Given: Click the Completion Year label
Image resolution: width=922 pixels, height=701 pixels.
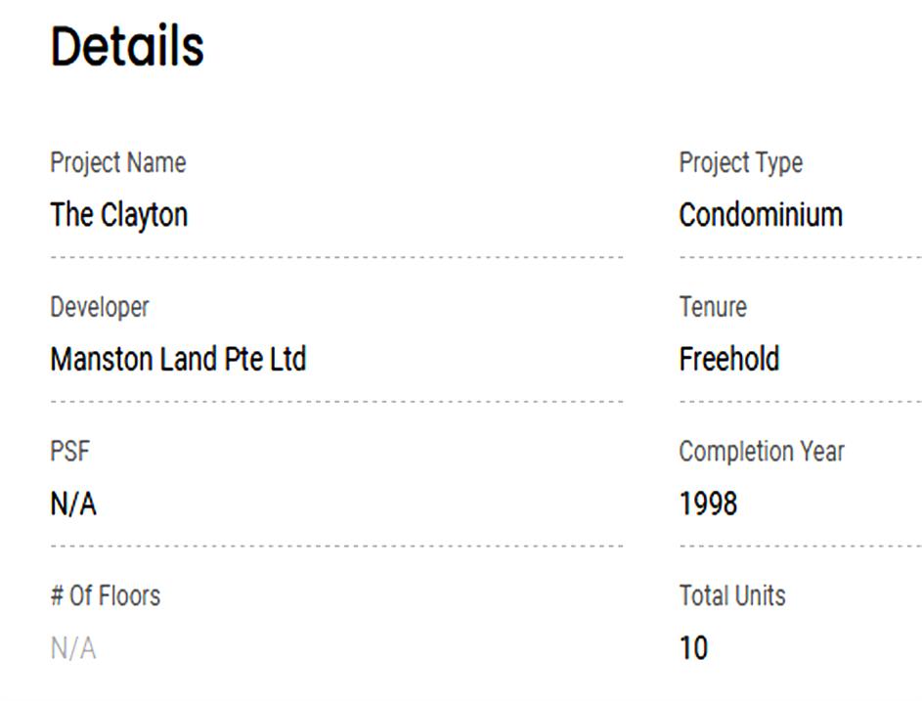Looking at the screenshot, I should tap(761, 452).
